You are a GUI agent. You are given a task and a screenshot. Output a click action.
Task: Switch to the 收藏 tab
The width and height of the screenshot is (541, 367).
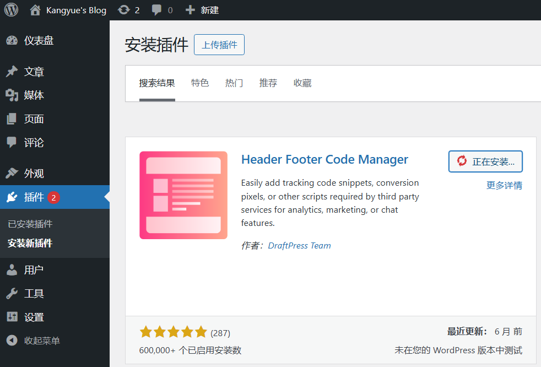pos(302,83)
